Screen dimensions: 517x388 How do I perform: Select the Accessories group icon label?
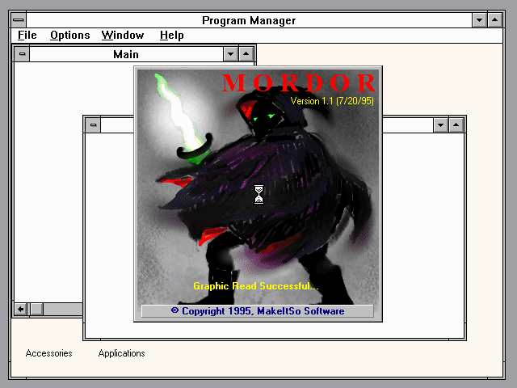point(48,353)
